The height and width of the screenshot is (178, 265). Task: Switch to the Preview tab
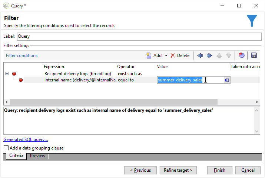(x=37, y=156)
